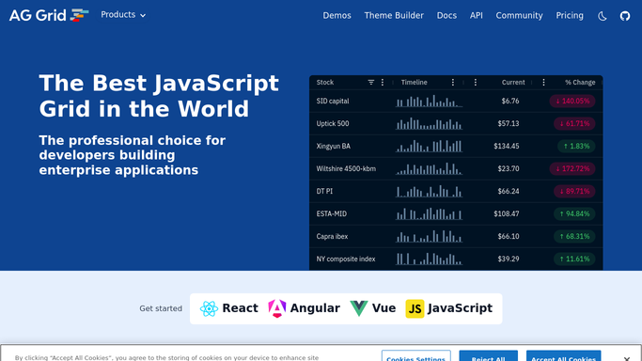
Task: Sort by the % Change column header
Action: [x=580, y=83]
